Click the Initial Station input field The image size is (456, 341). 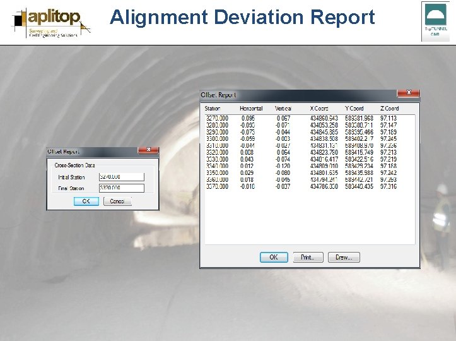point(122,177)
